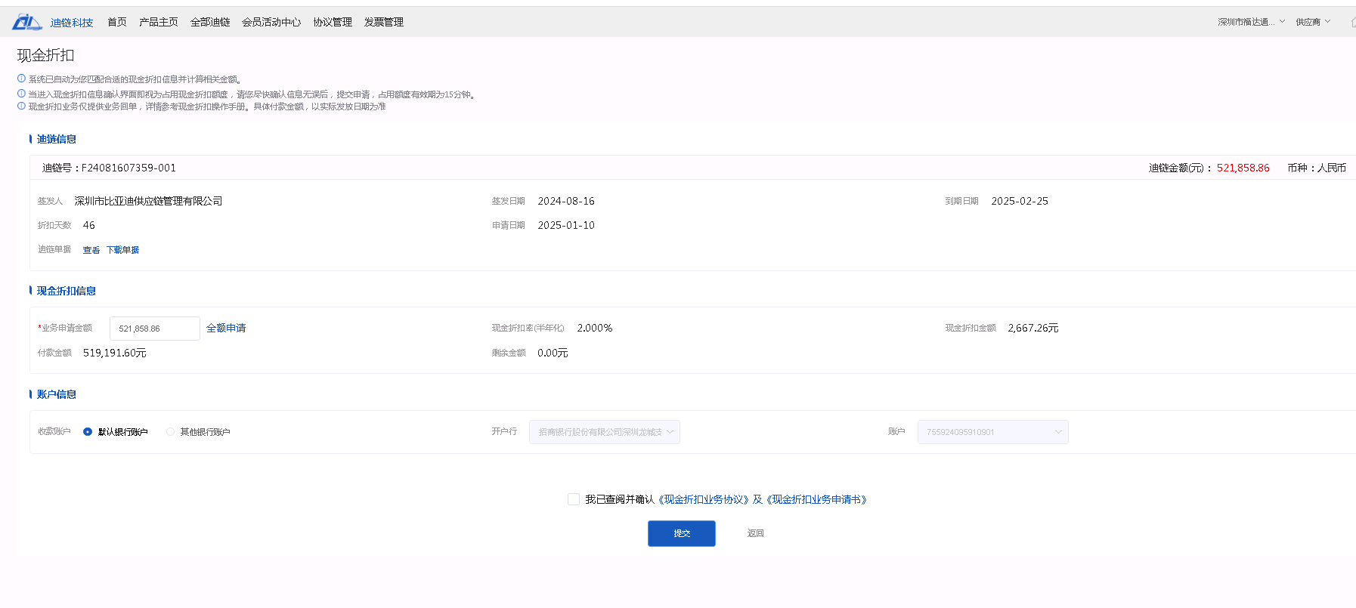Image resolution: width=1356 pixels, height=608 pixels.
Task: Click the 迪链科技 logo icon
Action: (x=26, y=22)
